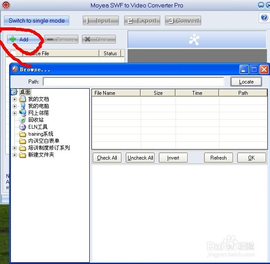Confirm with the OK button
Viewport: 270px width, 264px height.
coord(252,158)
